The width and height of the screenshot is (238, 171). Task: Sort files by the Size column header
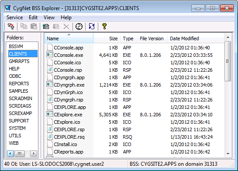(107, 38)
